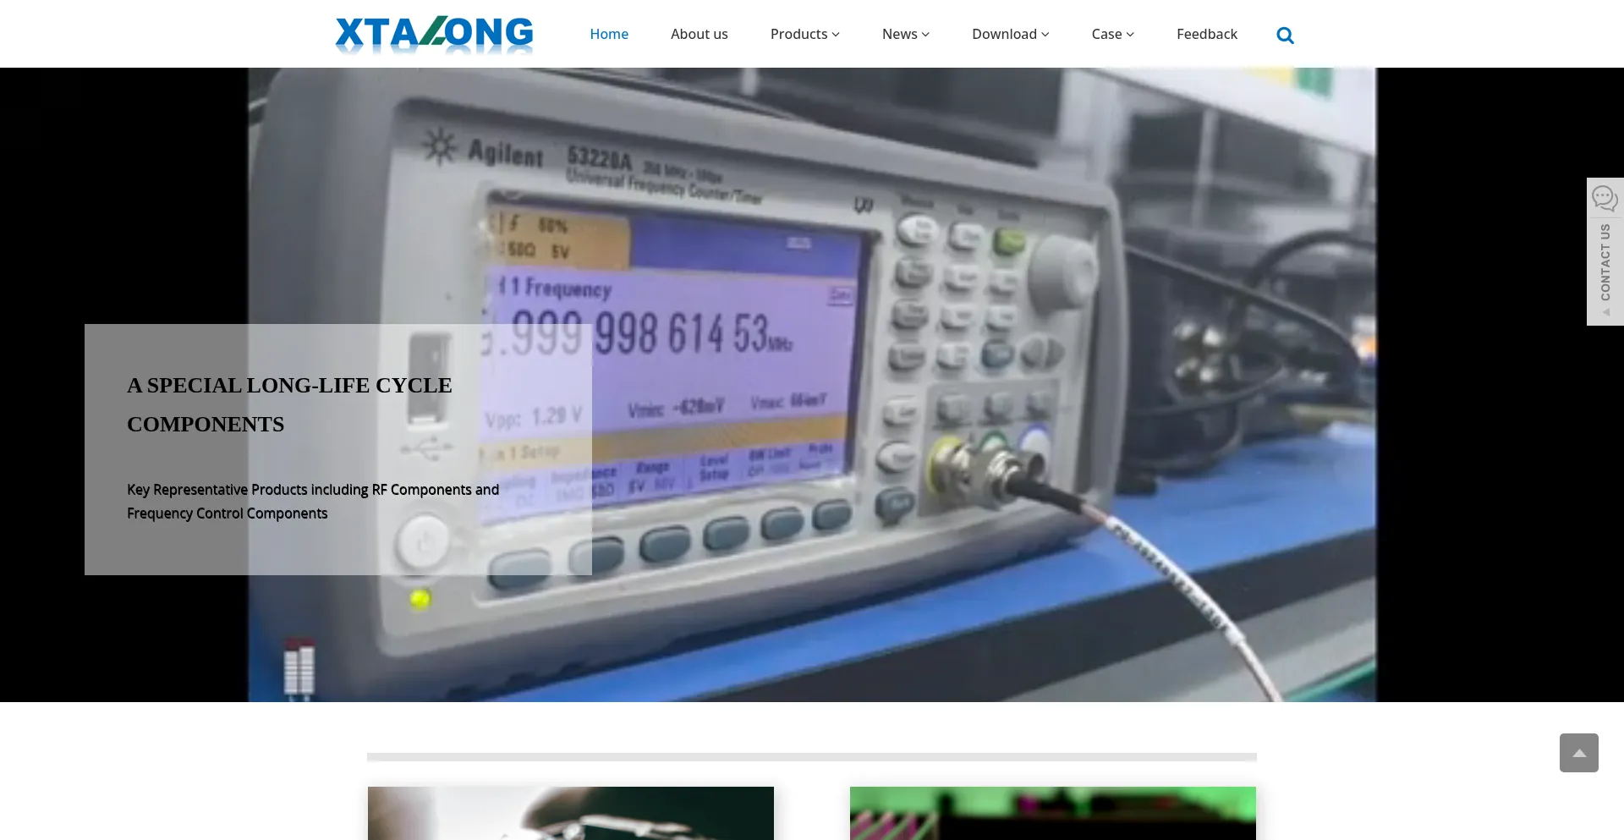Expand the Products dropdown menu
1624x840 pixels.
tap(804, 34)
